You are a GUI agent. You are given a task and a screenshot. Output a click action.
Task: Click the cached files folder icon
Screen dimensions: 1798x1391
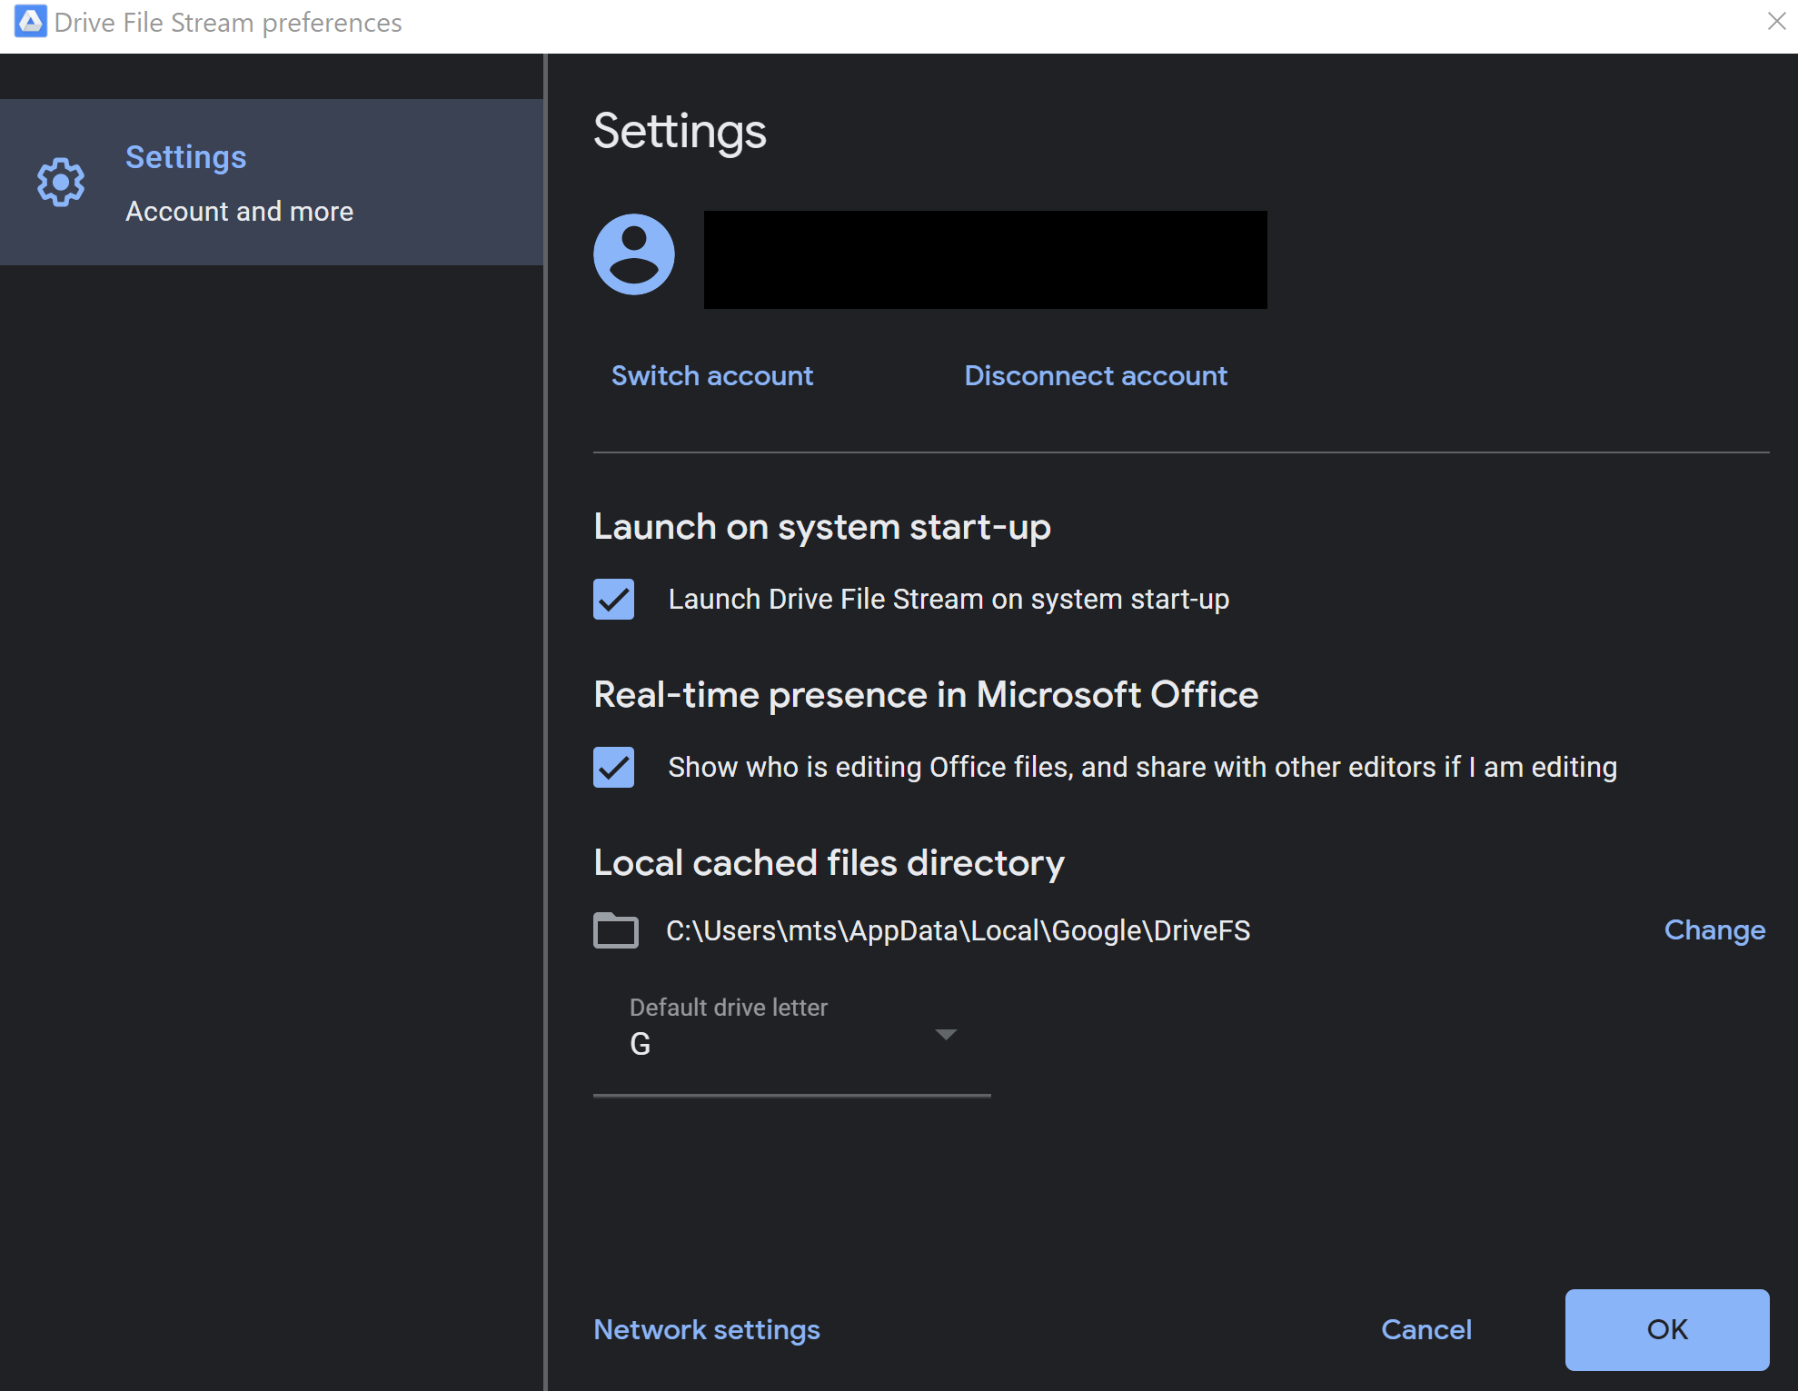tap(616, 930)
